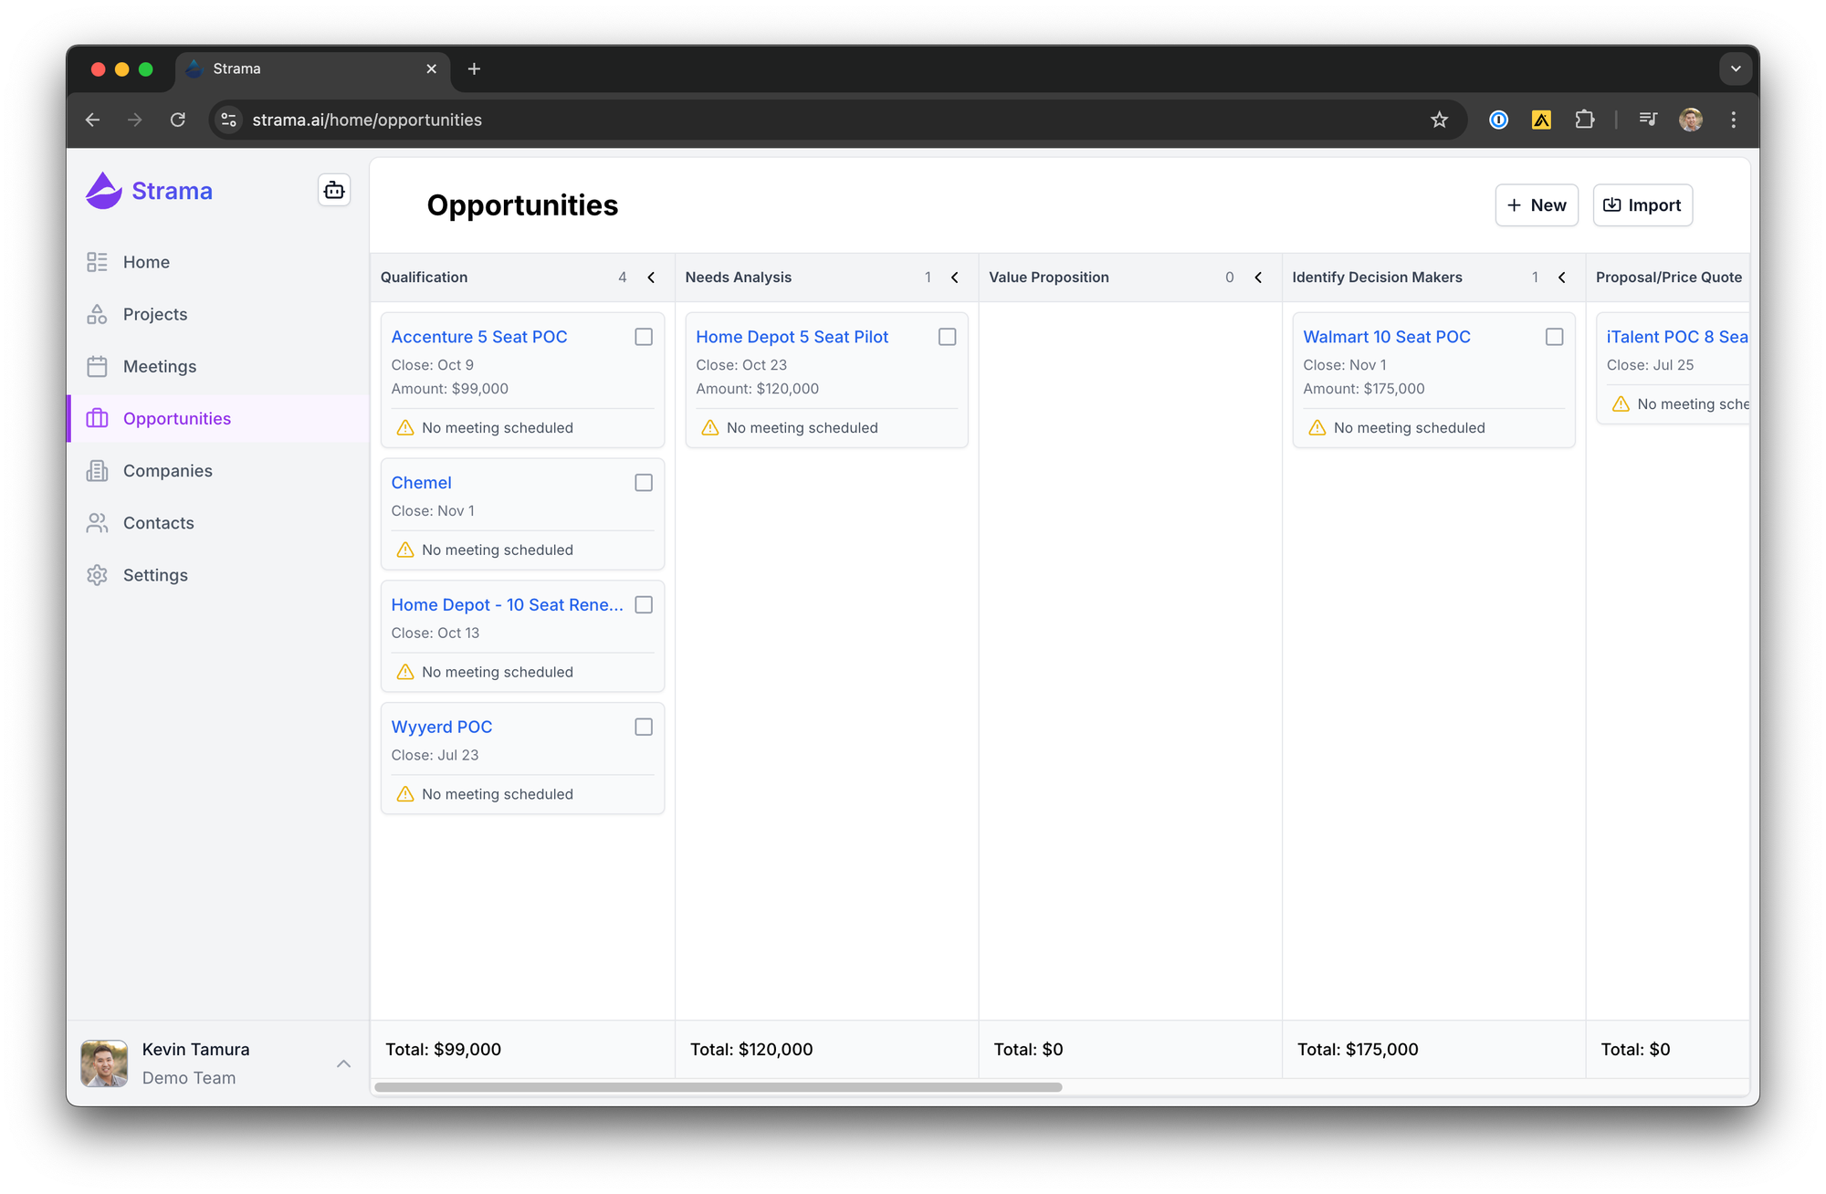Viewport: 1826px width, 1194px height.
Task: Click the robot assistant icon beside Strama logo
Action: click(x=334, y=190)
